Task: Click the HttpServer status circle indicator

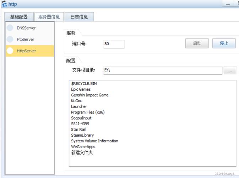Action: coord(10,51)
